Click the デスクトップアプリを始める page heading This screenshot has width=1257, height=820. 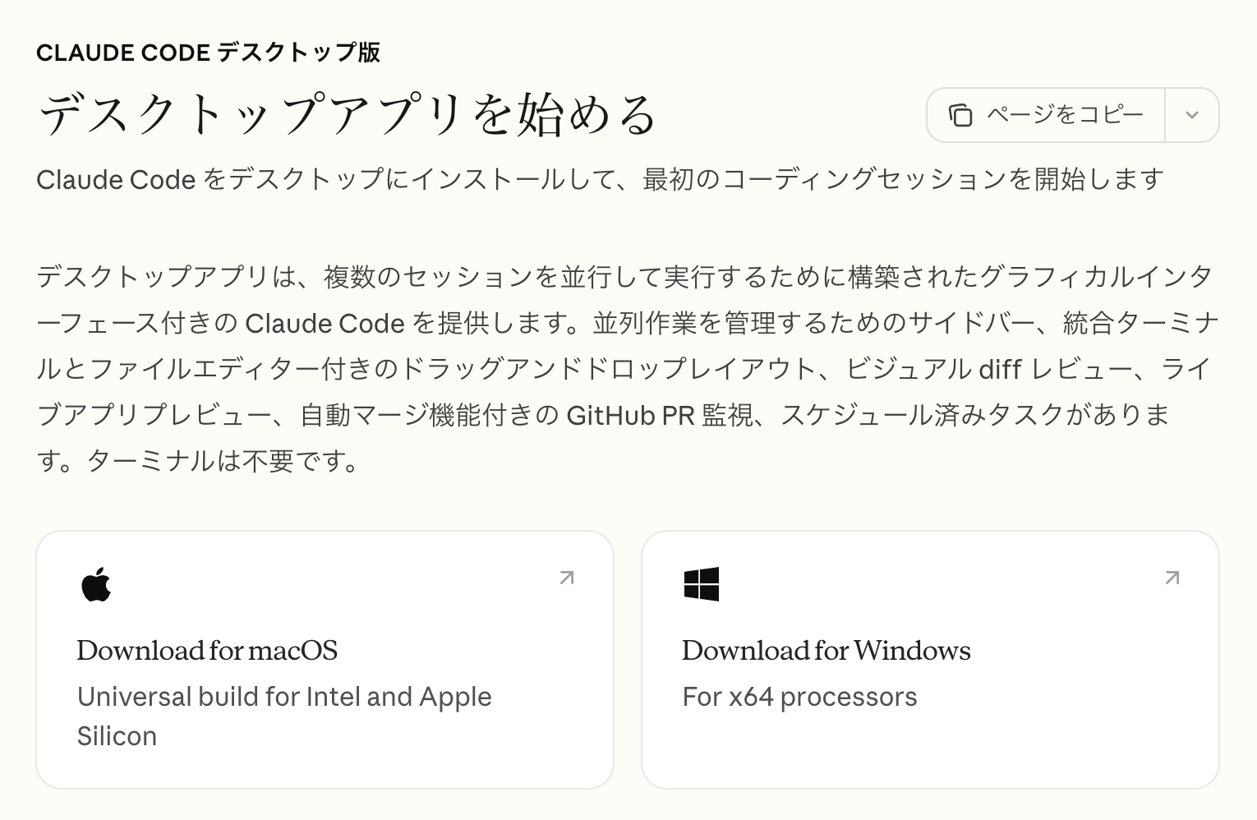347,114
